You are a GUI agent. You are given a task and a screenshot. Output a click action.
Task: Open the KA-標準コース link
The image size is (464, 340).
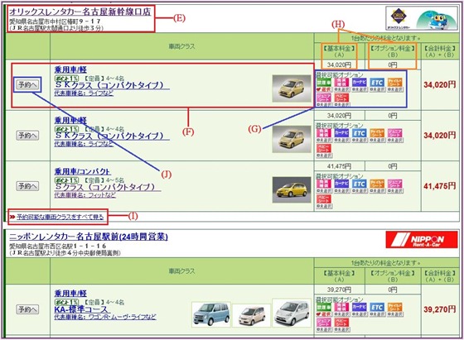pos(82,309)
